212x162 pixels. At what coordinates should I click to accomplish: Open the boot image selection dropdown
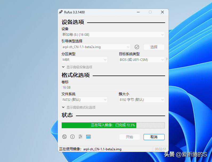96,47
